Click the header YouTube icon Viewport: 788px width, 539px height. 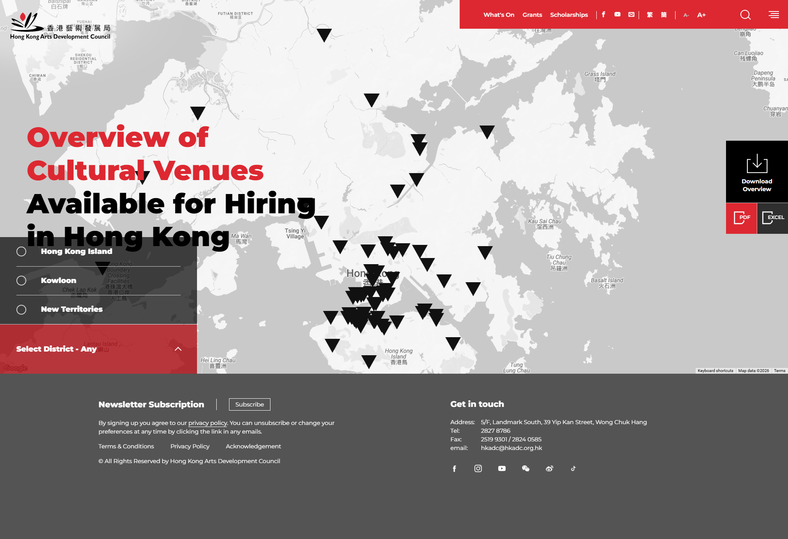[x=617, y=14]
